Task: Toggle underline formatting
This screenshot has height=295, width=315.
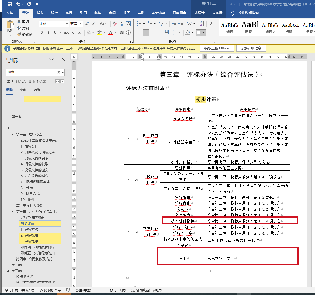Action: [55, 32]
